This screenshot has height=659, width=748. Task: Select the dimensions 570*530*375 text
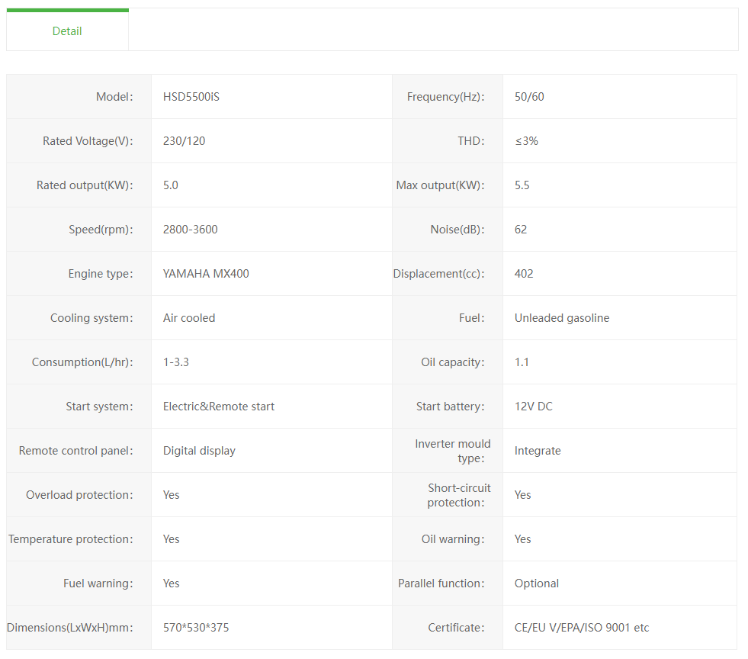pyautogui.click(x=196, y=628)
